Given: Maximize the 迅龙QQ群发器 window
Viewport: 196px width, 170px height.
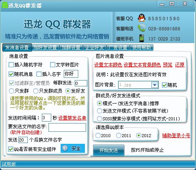Looking at the screenshot, I should pos(172,4).
